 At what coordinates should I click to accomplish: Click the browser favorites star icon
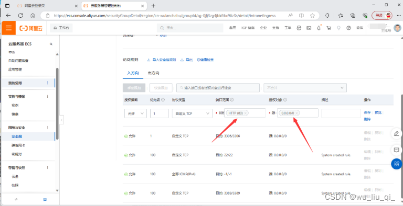pyautogui.click(x=312, y=15)
